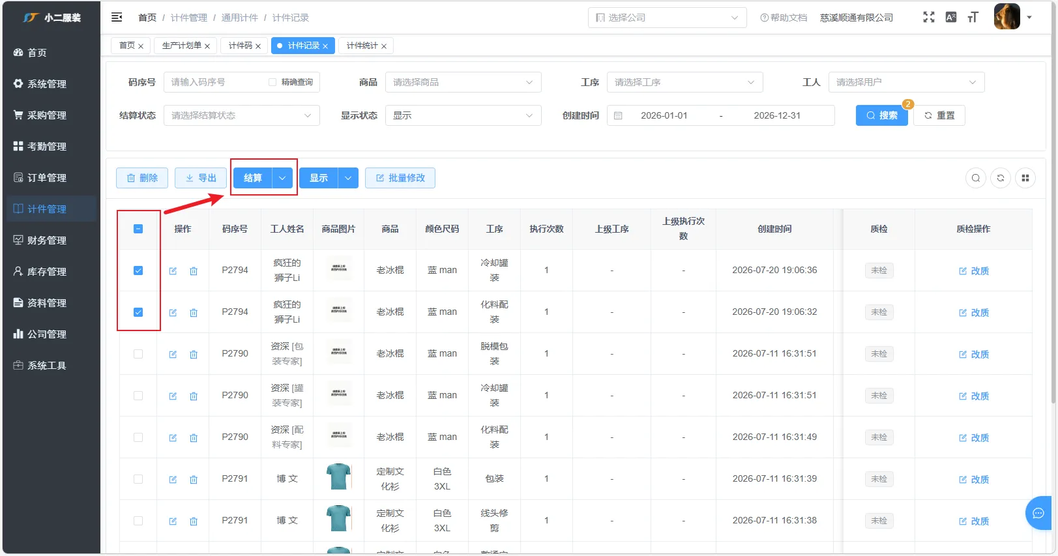The width and height of the screenshot is (1058, 556).
Task: Edit the P2790 row created 16:31:49
Action: [x=173, y=438]
